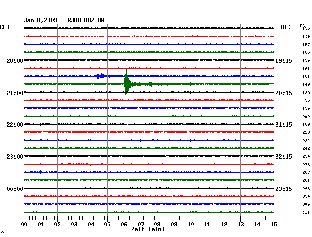Click the DC value "267"

306,172
